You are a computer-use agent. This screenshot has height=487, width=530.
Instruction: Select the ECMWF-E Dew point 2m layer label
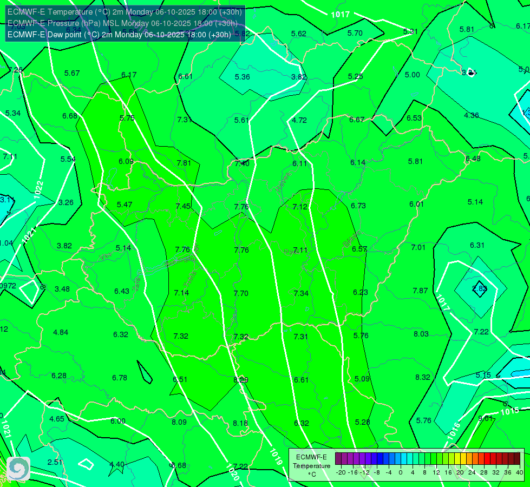tap(119, 35)
